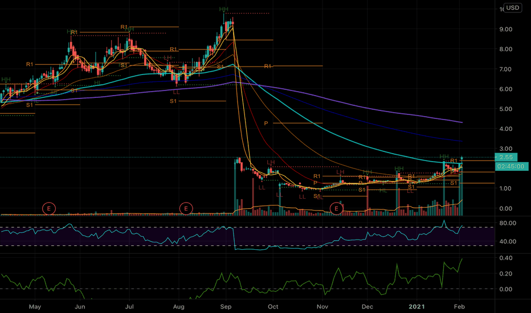Click the Nov label on the time axis
Image resolution: width=531 pixels, height=313 pixels.
pos(322,307)
